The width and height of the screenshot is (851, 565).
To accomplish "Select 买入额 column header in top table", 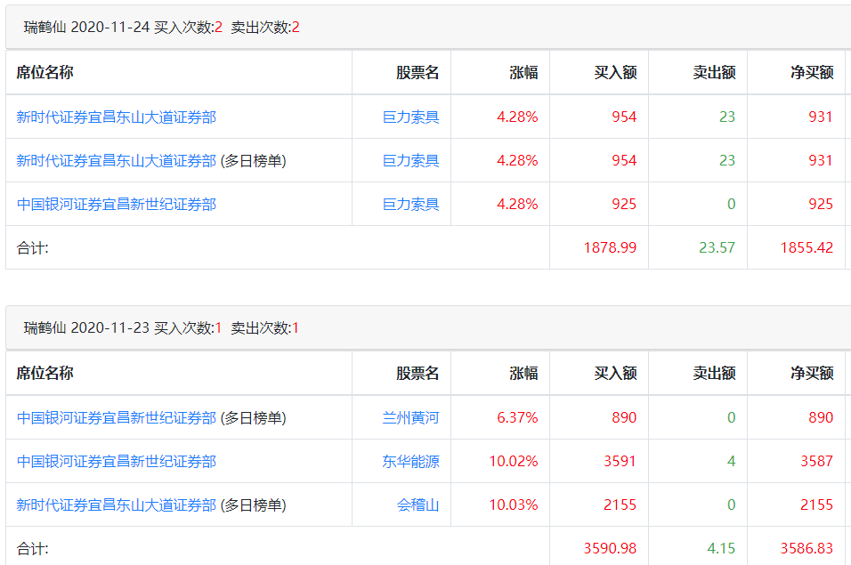I will tap(615, 72).
